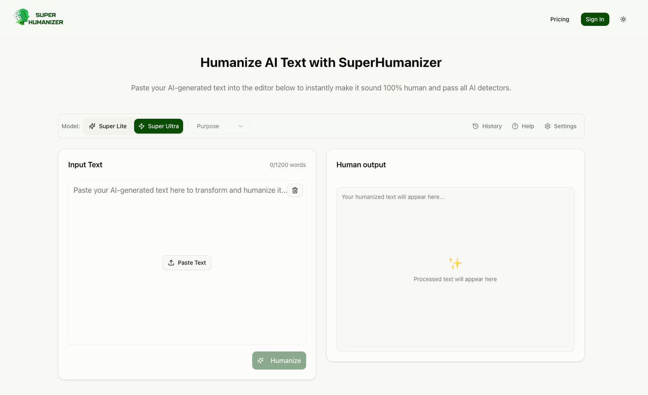
Task: Click the humanized output text area
Action: (x=455, y=269)
